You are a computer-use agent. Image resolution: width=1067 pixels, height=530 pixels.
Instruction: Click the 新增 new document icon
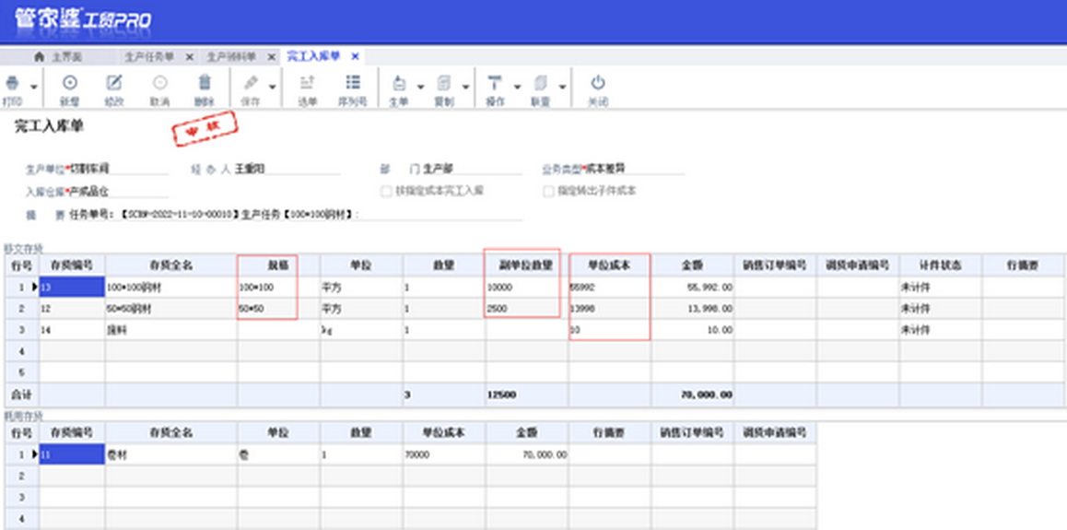[x=69, y=83]
